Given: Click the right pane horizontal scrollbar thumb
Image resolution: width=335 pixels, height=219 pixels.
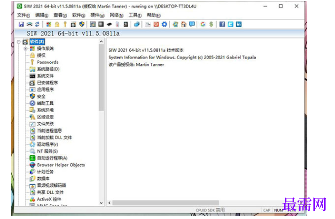Looking at the screenshot, I should (165, 203).
